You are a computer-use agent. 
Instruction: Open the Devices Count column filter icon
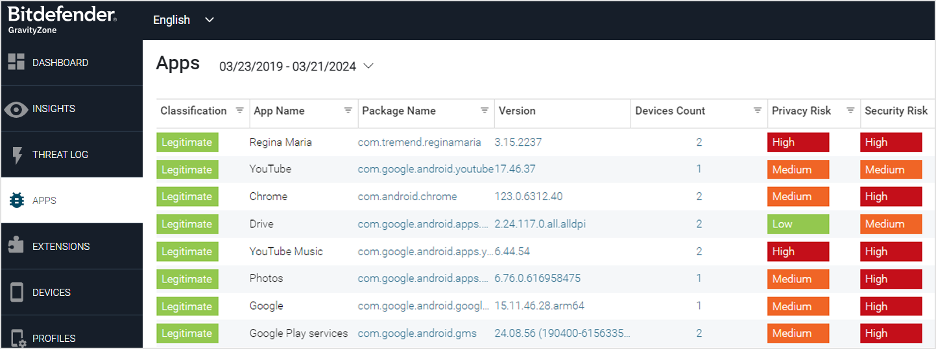point(758,110)
